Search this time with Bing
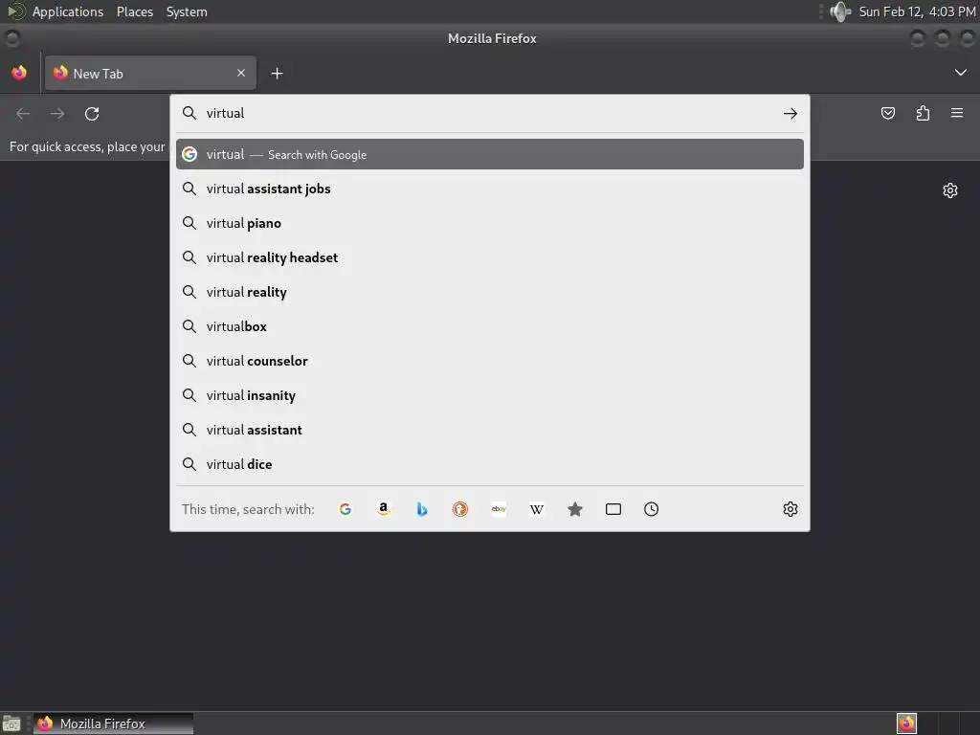This screenshot has height=735, width=980. (x=422, y=509)
